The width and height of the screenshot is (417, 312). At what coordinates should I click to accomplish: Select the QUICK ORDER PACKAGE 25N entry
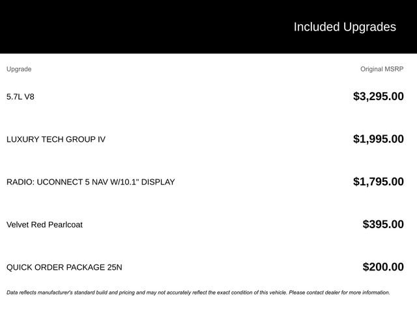pos(64,267)
